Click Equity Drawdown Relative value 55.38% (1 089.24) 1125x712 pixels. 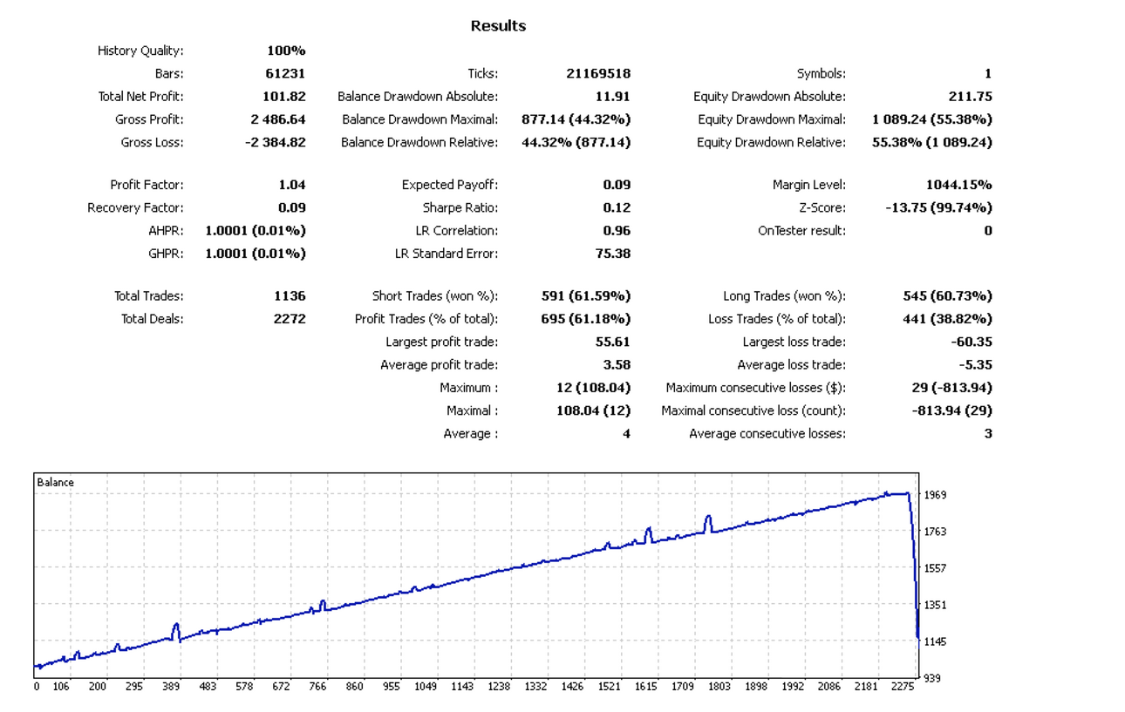point(932,142)
